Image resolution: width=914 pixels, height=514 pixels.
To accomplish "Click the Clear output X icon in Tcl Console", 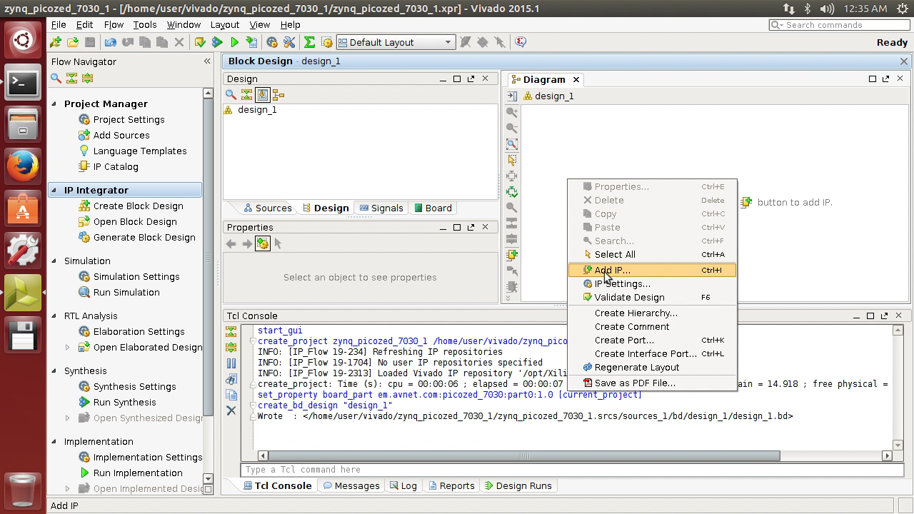I will 231,410.
